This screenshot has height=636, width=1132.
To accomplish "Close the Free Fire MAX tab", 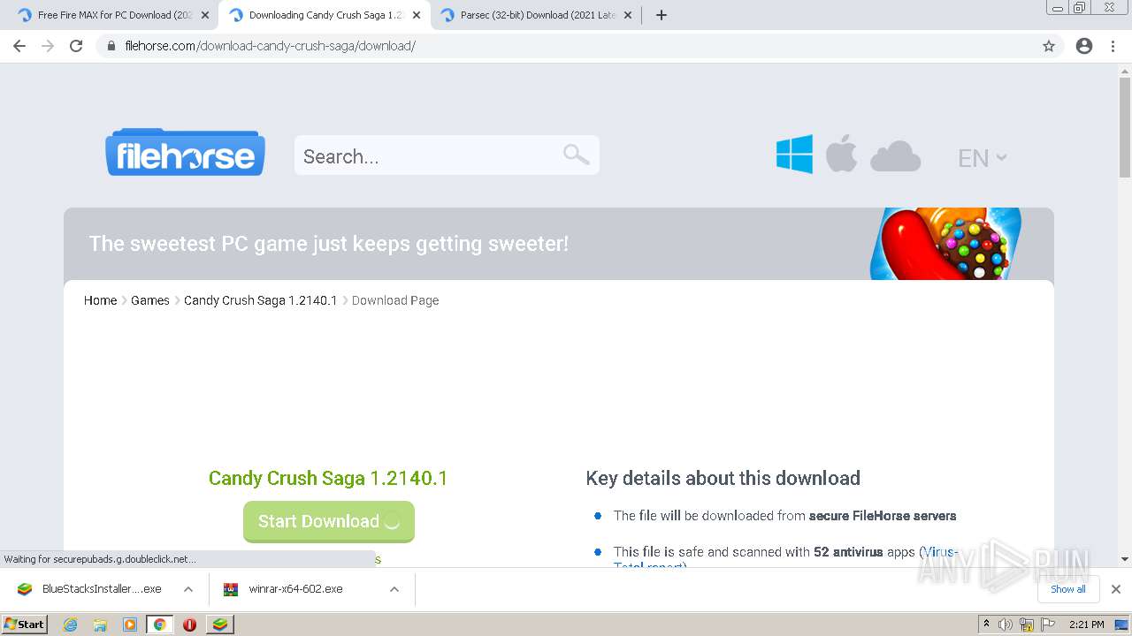I will pyautogui.click(x=205, y=15).
